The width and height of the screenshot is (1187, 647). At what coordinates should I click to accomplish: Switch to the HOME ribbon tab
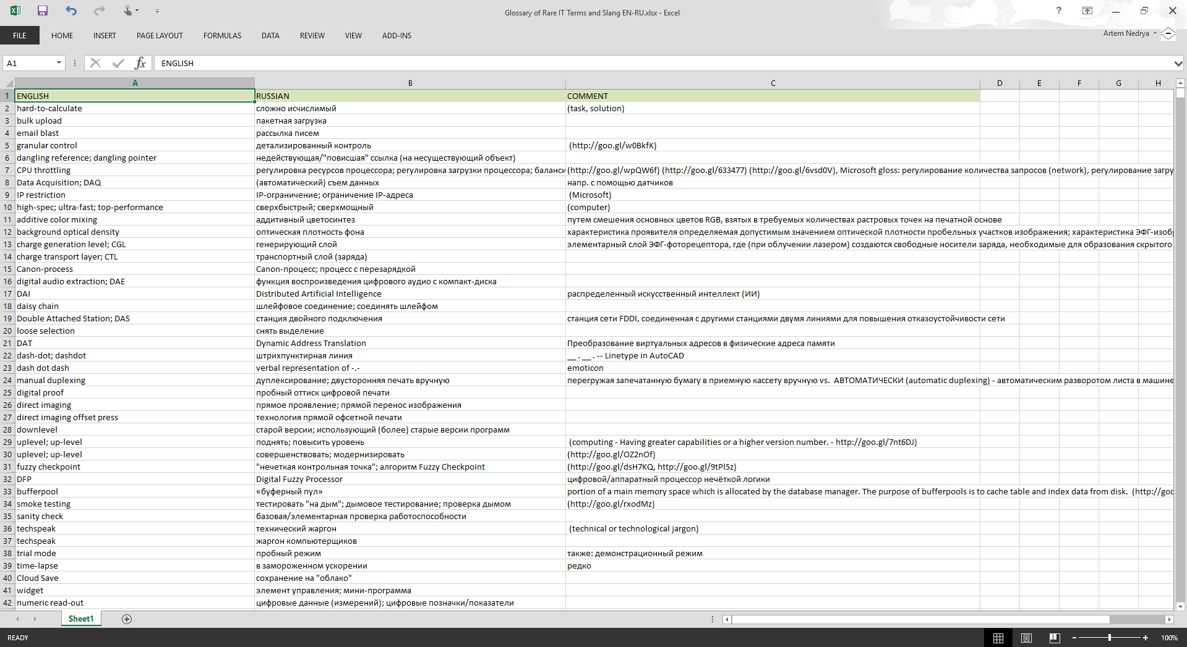[x=62, y=35]
